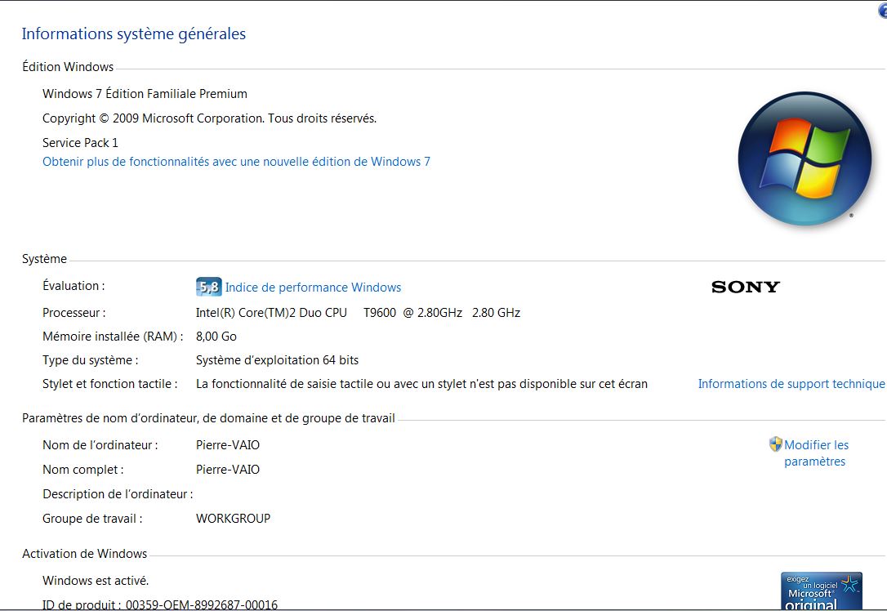The height and width of the screenshot is (611, 887).
Task: Click the product ID 00359-OEM-8992687-00016
Action: click(x=202, y=604)
